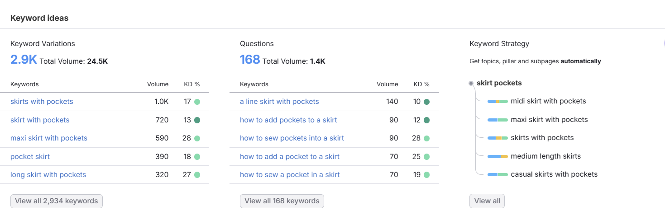The width and height of the screenshot is (665, 220).
Task: Click Volume header in Keyword Variations table
Action: (x=158, y=84)
